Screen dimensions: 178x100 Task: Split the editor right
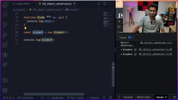click(x=105, y=4)
